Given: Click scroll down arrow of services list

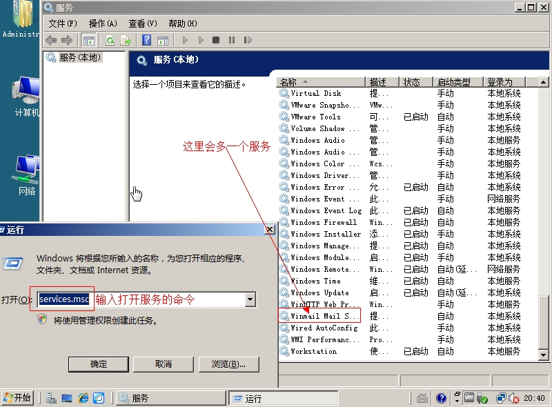Looking at the screenshot, I should [x=543, y=355].
